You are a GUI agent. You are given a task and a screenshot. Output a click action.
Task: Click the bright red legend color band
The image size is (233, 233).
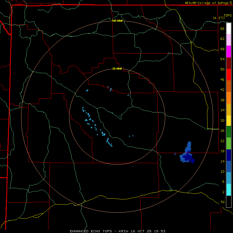click(229, 75)
